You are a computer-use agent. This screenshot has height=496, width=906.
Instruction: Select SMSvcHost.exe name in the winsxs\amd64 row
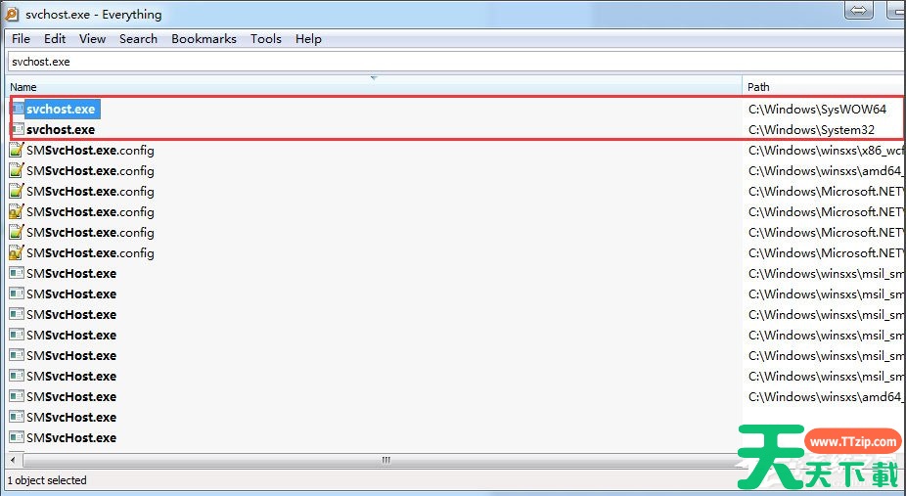[71, 396]
